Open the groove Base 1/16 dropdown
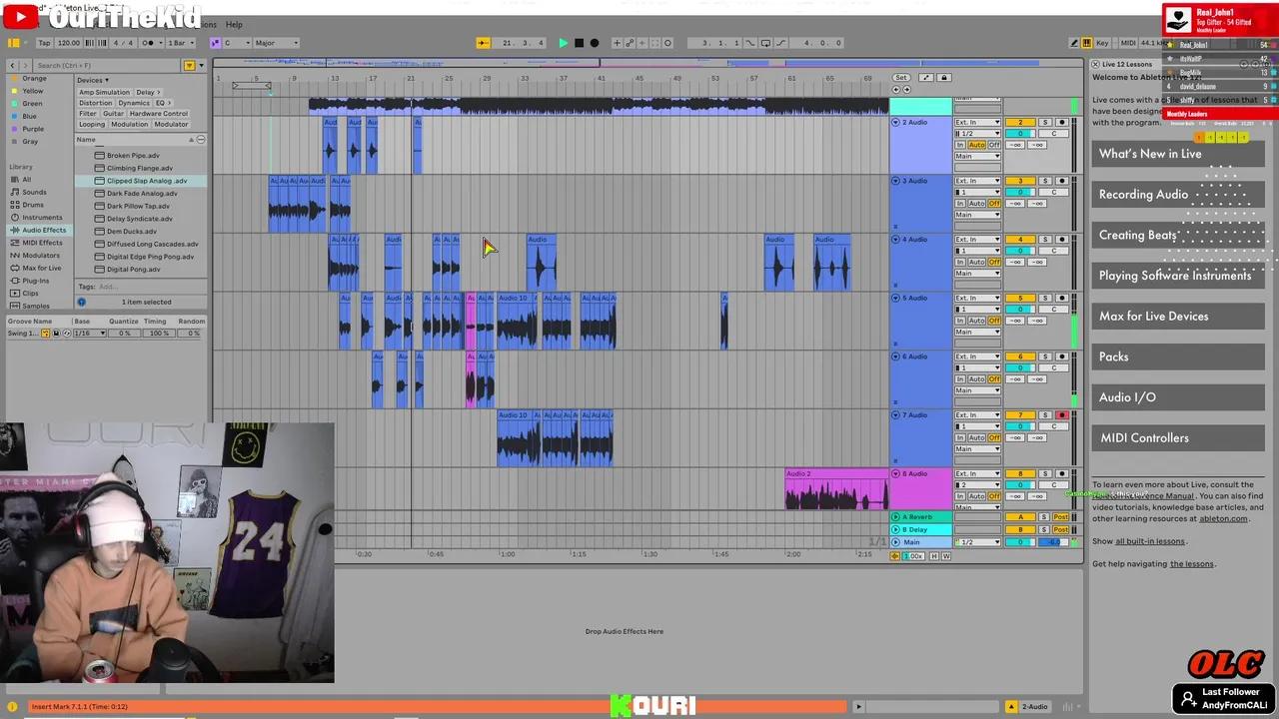 tap(89, 334)
